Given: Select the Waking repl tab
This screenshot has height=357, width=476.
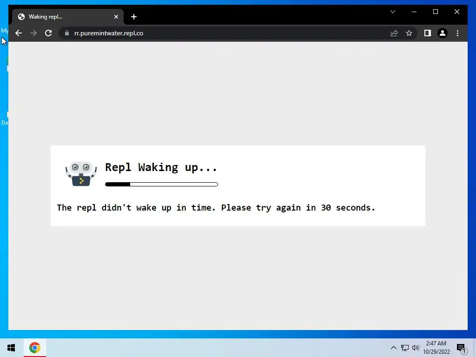Looking at the screenshot, I should [67, 17].
